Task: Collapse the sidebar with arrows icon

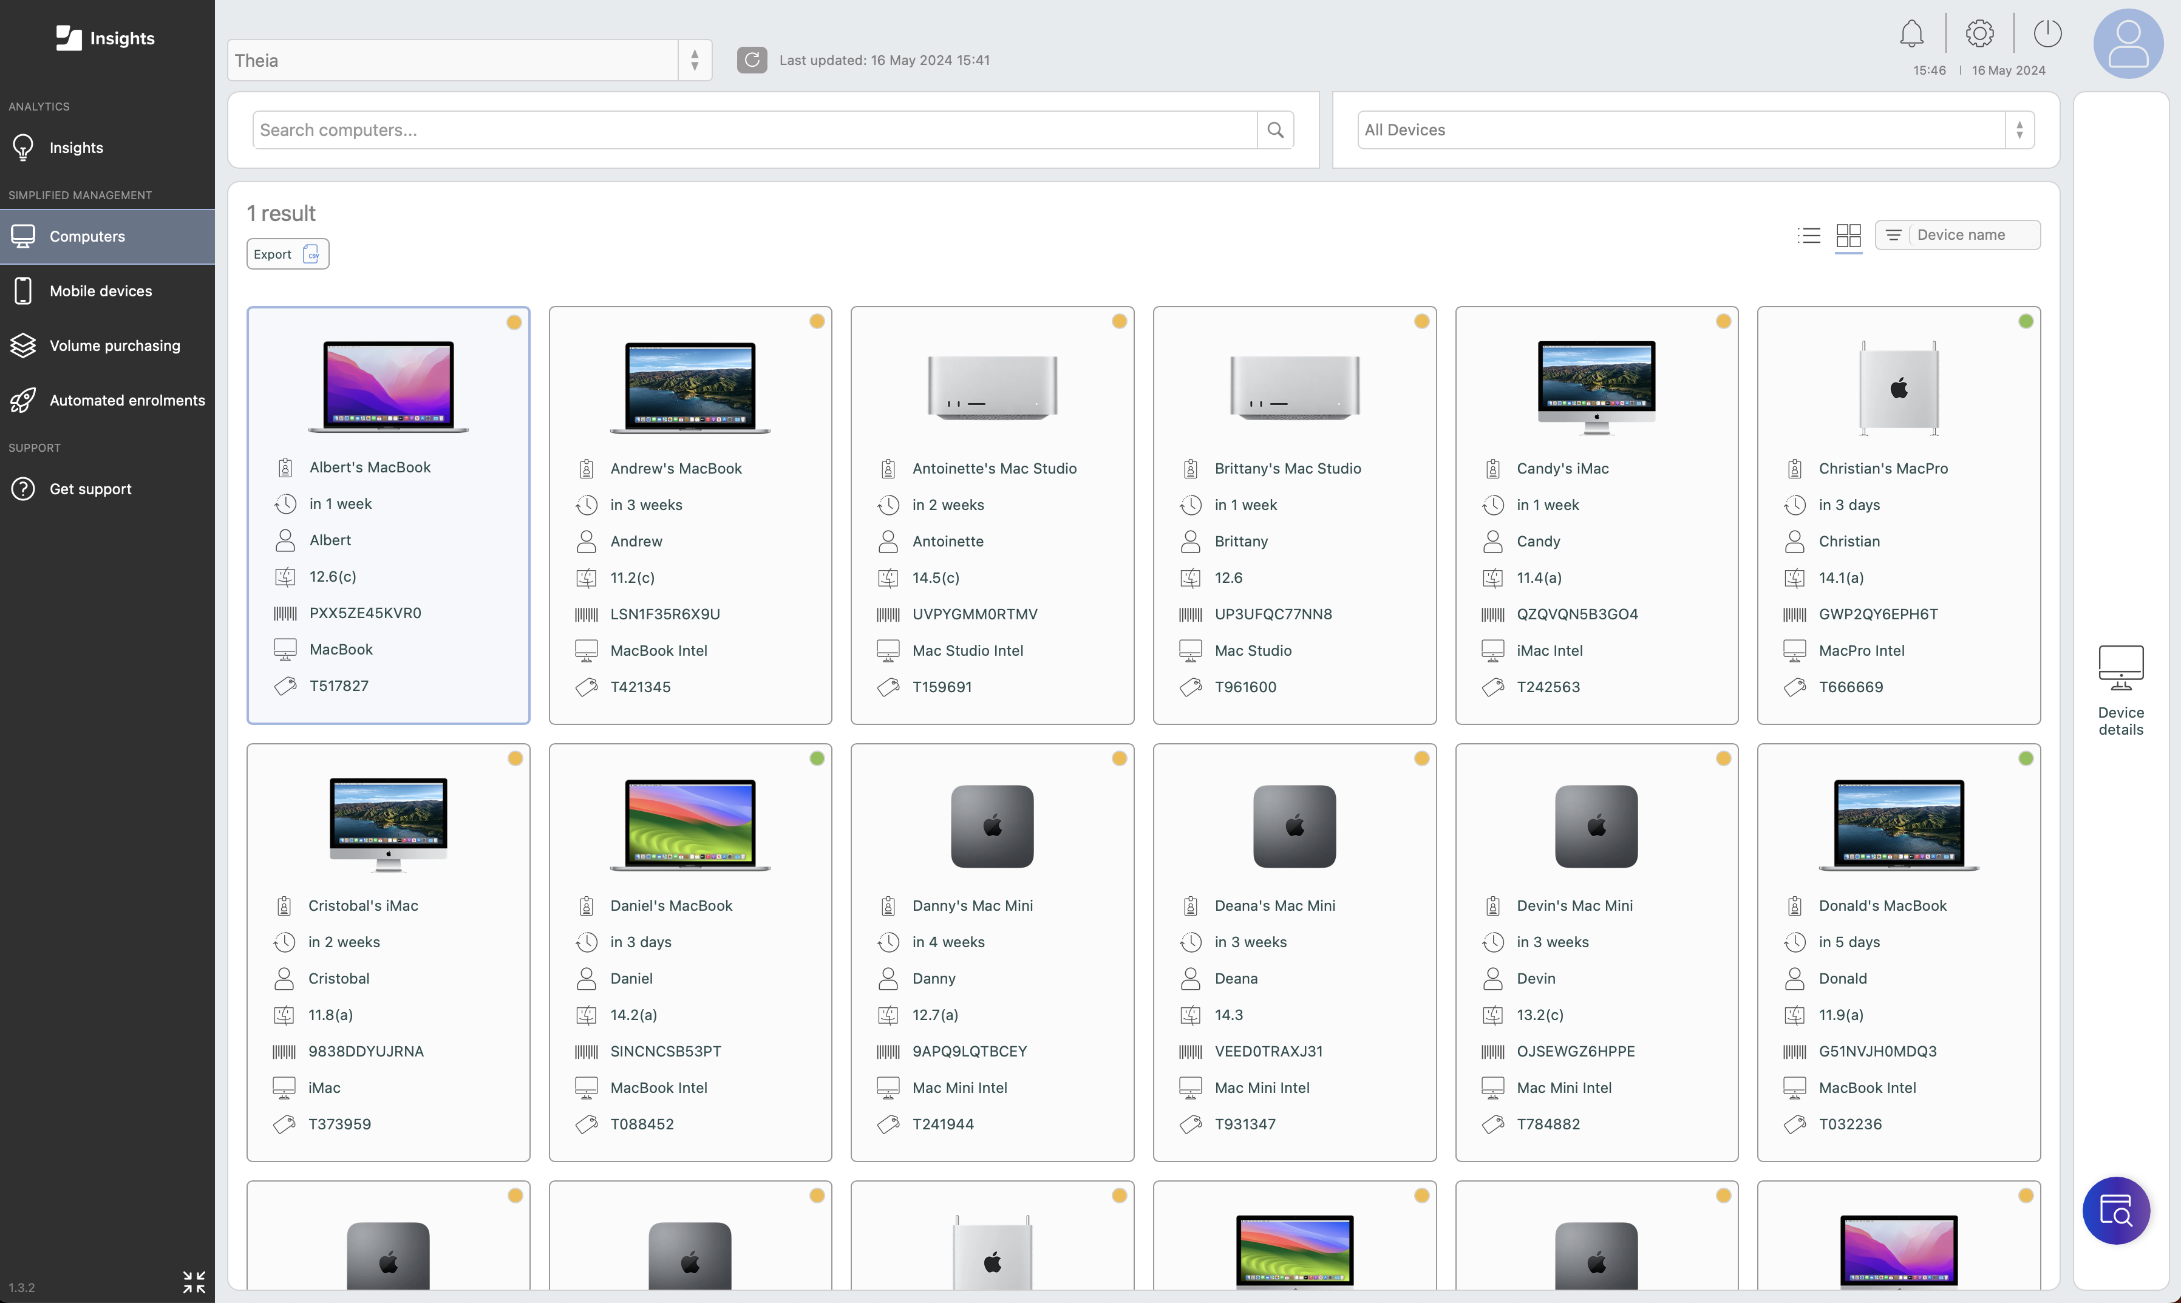Action: click(194, 1282)
